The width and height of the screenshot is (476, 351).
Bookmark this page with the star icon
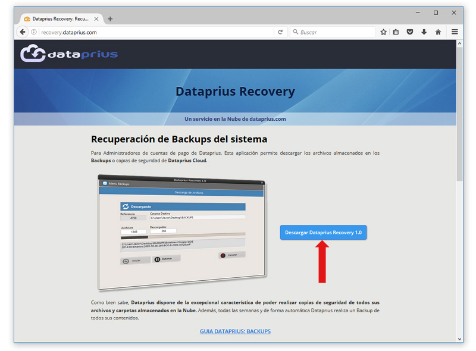point(383,32)
